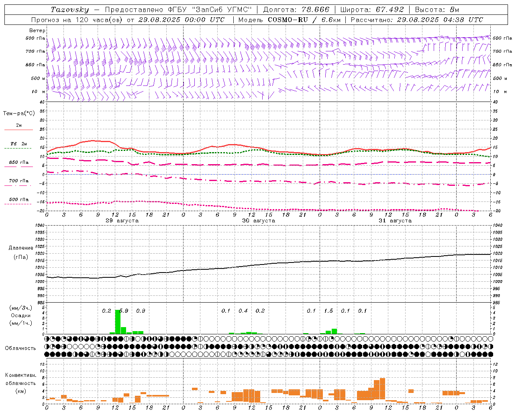The width and height of the screenshot is (514, 411).
Task: Click the forecast start time 29.08.2025 00:00 UTC
Action: 182,20
